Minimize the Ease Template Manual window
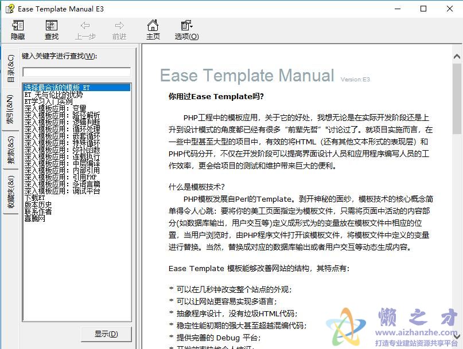This screenshot has height=349, width=463. [x=398, y=9]
